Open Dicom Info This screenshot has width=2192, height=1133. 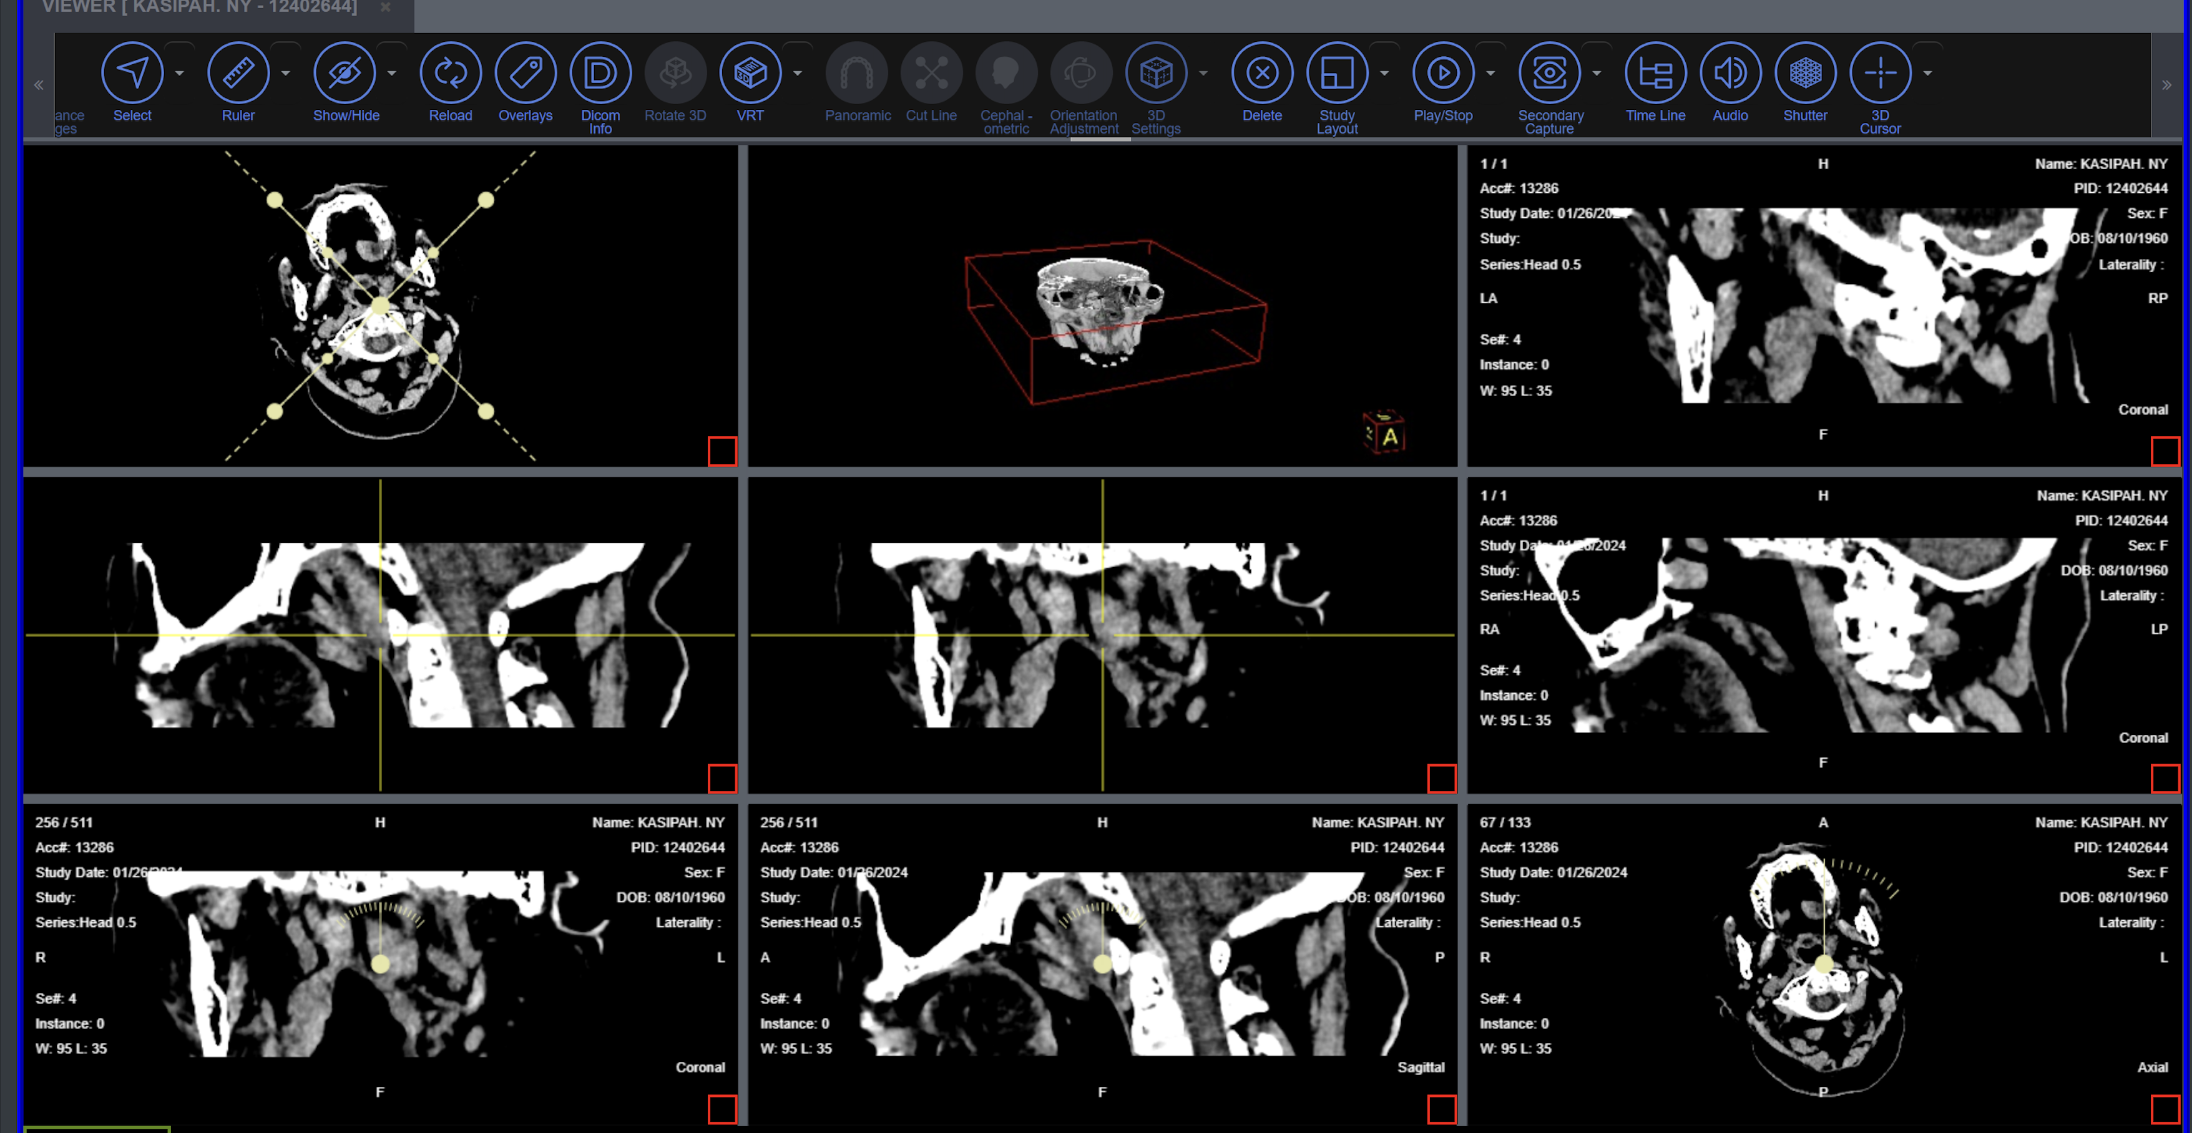click(600, 72)
